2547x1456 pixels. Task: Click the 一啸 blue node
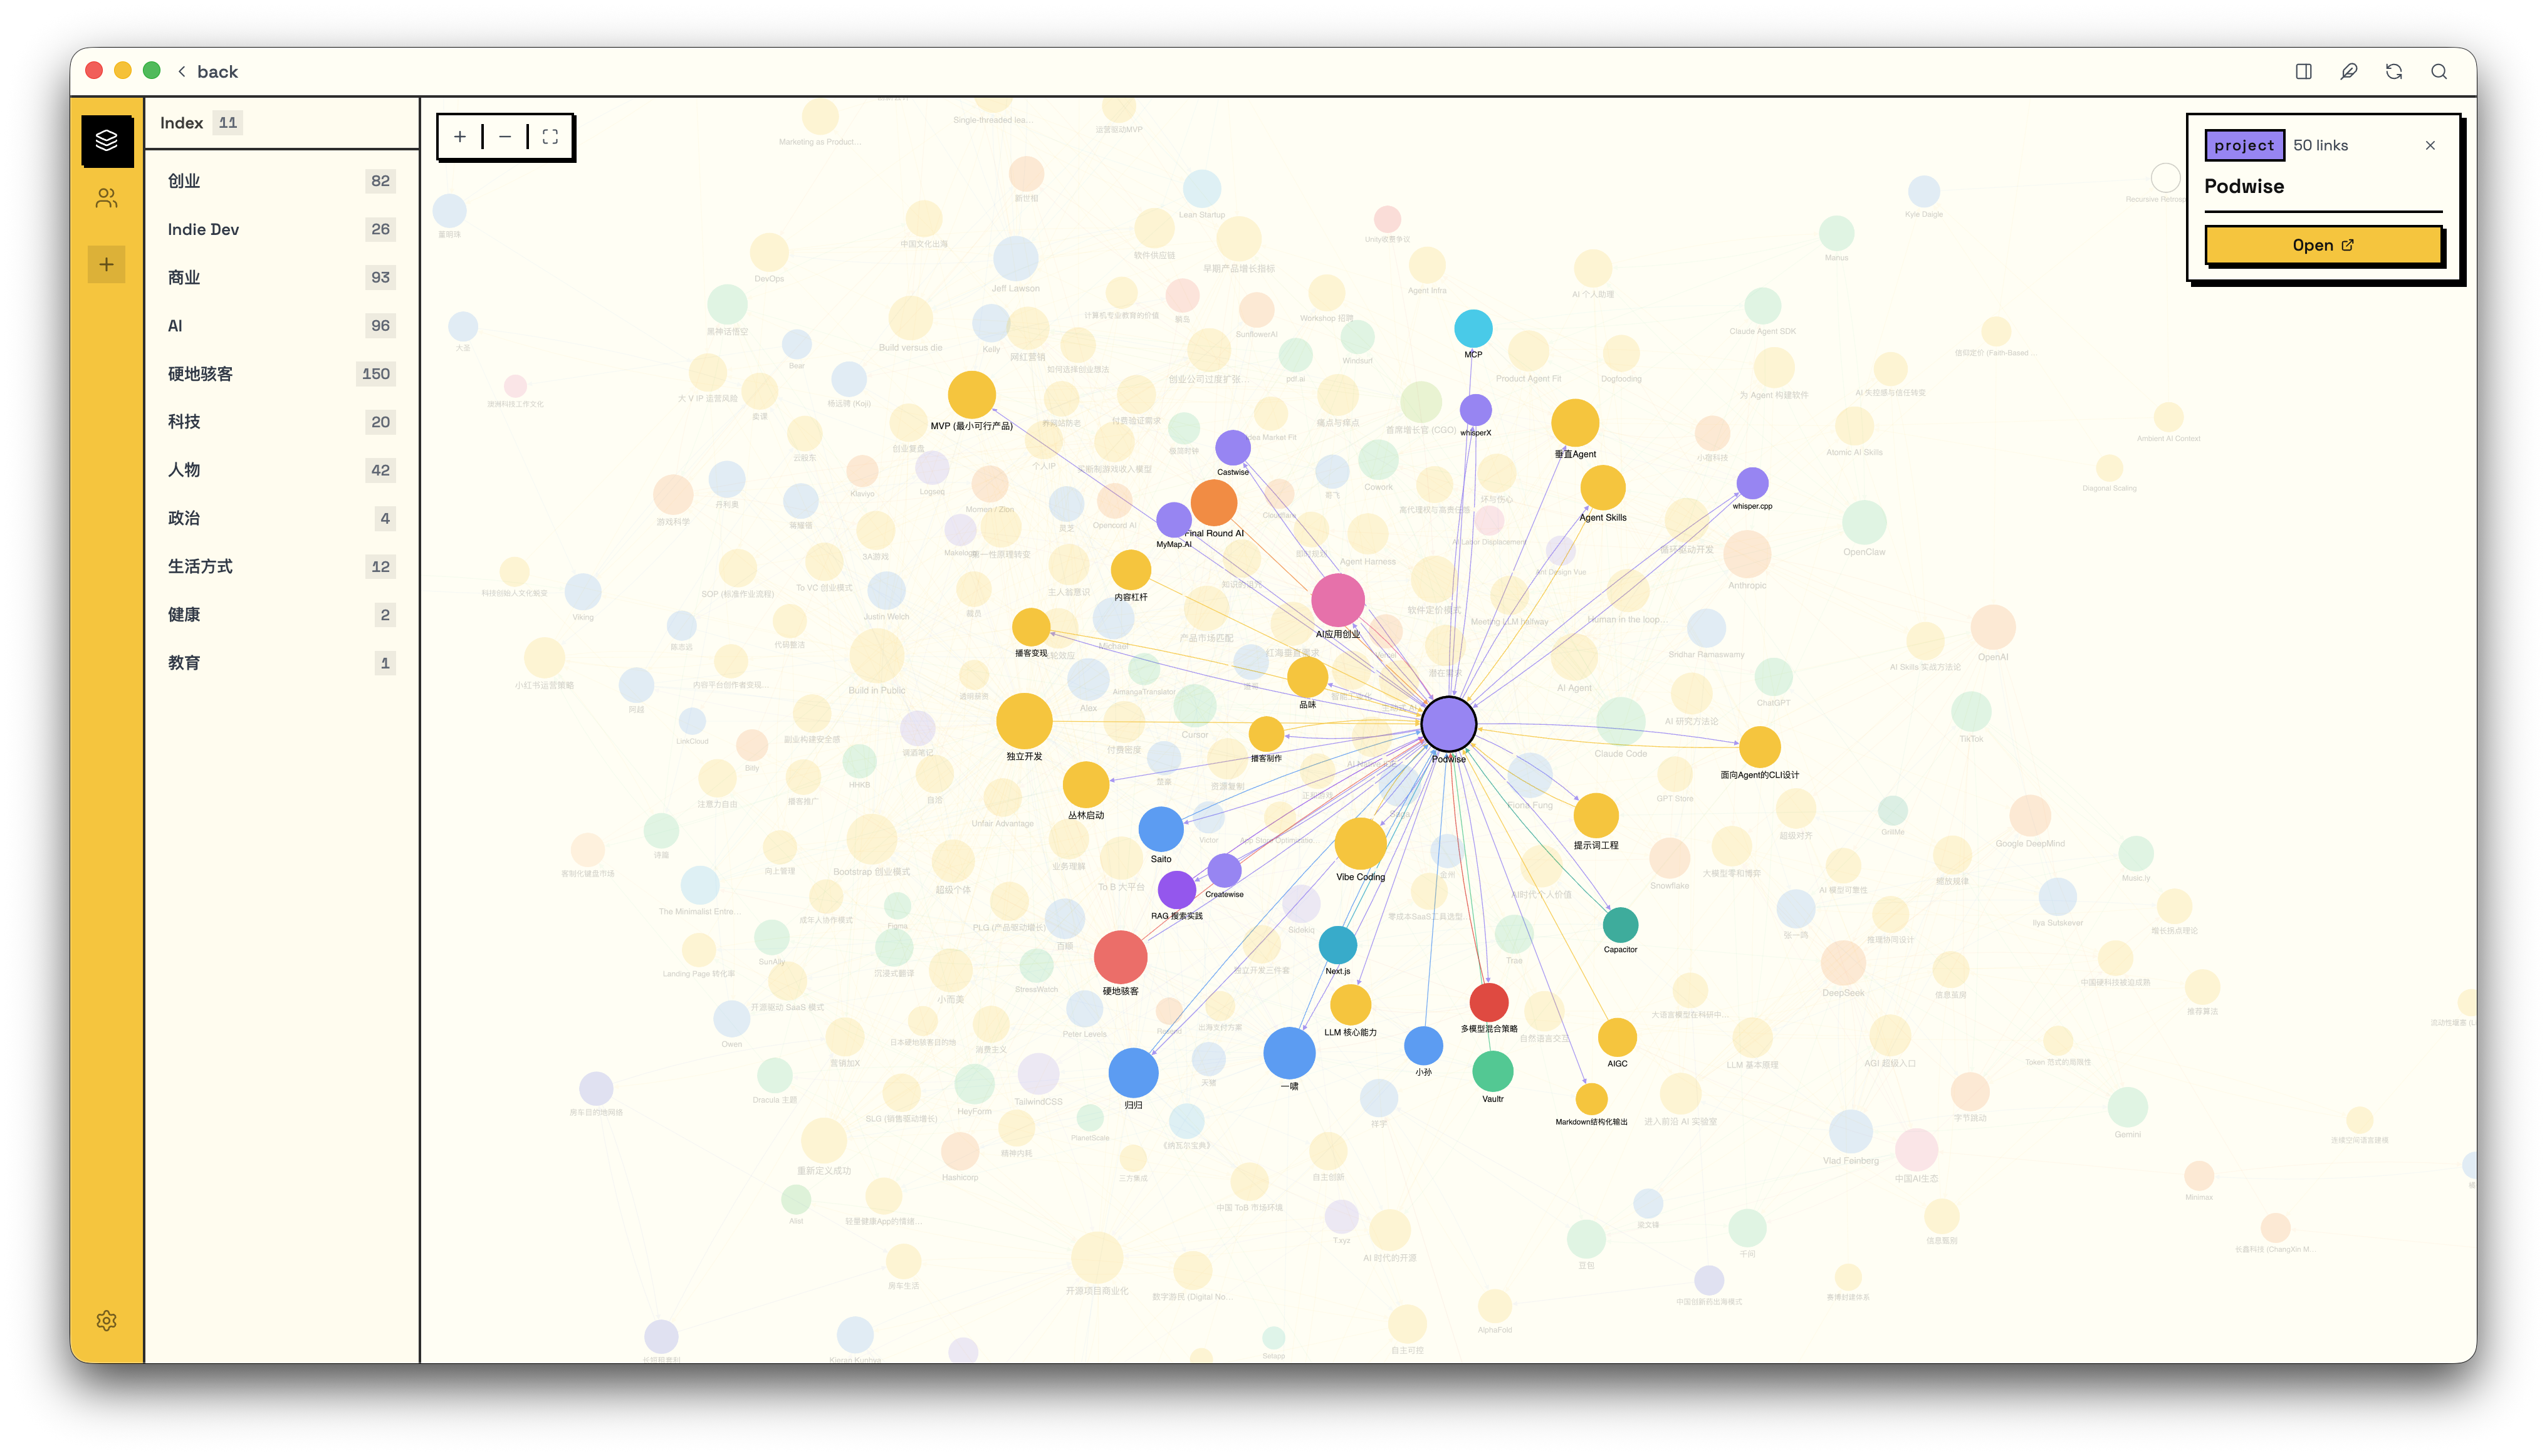[1289, 1053]
